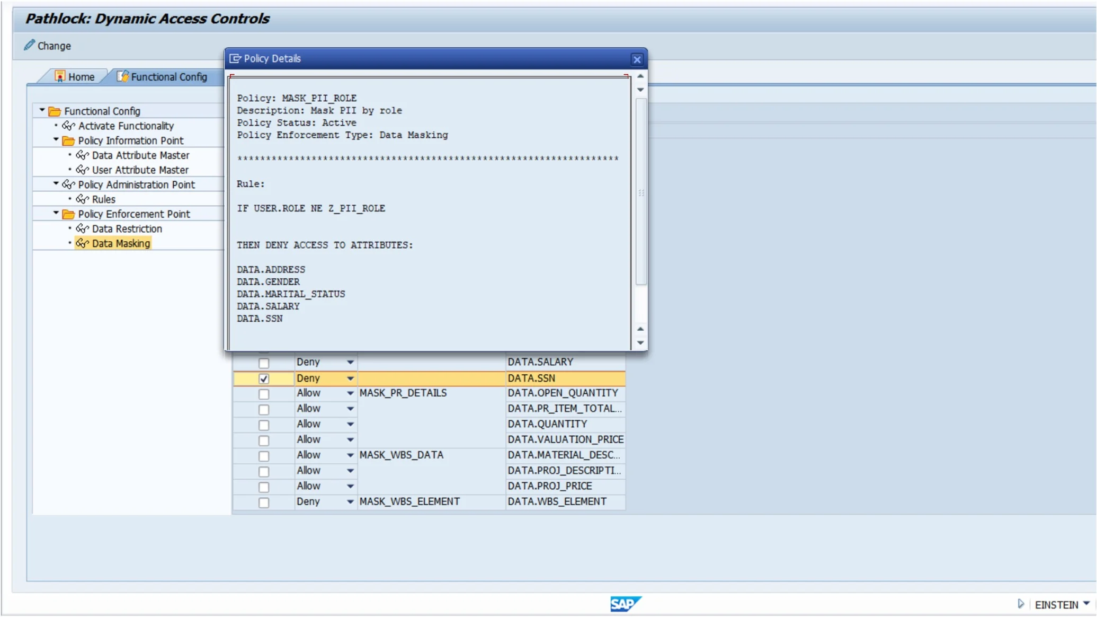Open Activate Functionality tree item

click(126, 126)
